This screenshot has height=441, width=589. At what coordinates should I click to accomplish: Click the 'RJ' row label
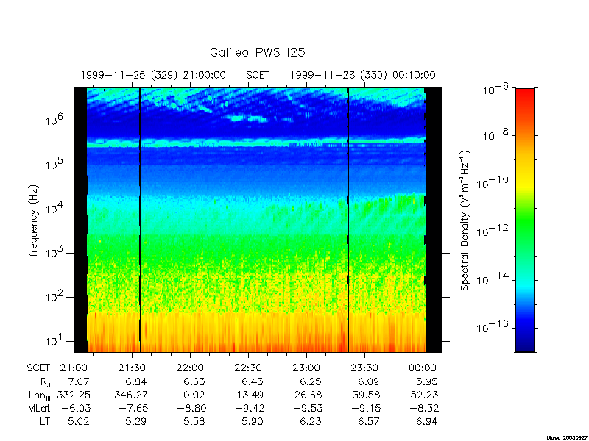coord(46,382)
